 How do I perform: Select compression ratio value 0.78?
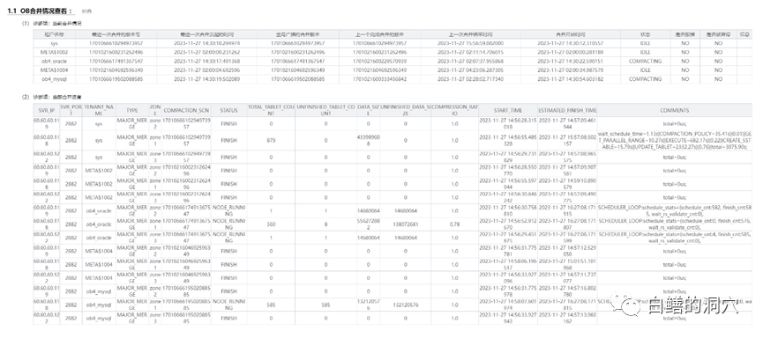(x=454, y=224)
